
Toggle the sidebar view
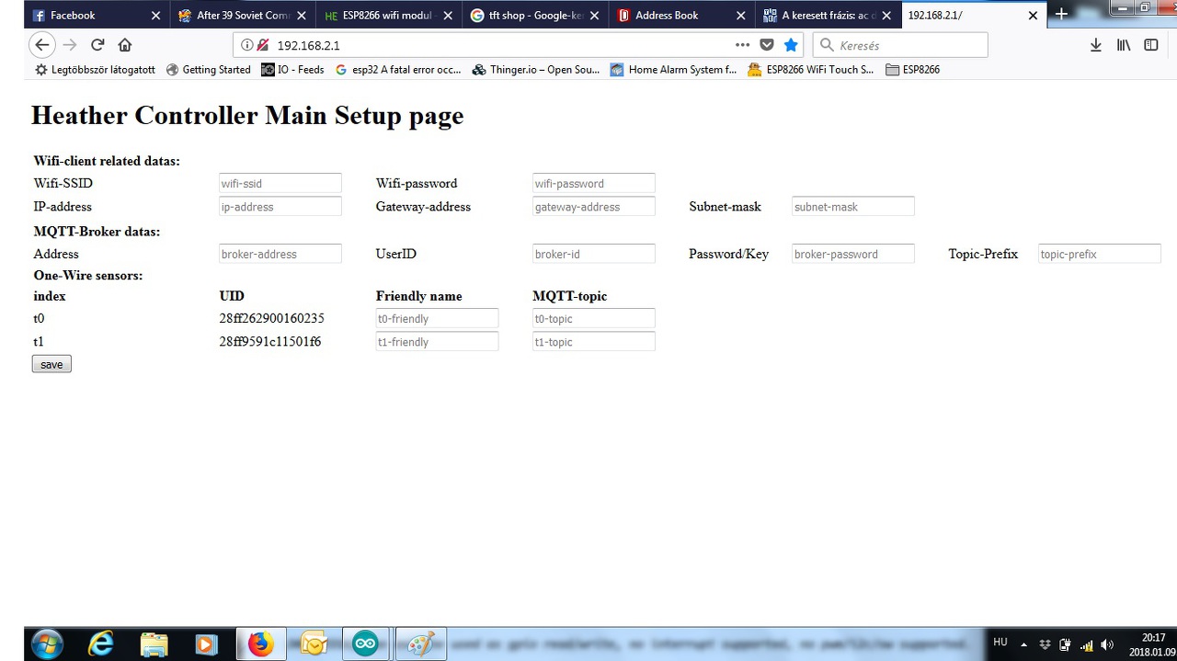point(1151,45)
